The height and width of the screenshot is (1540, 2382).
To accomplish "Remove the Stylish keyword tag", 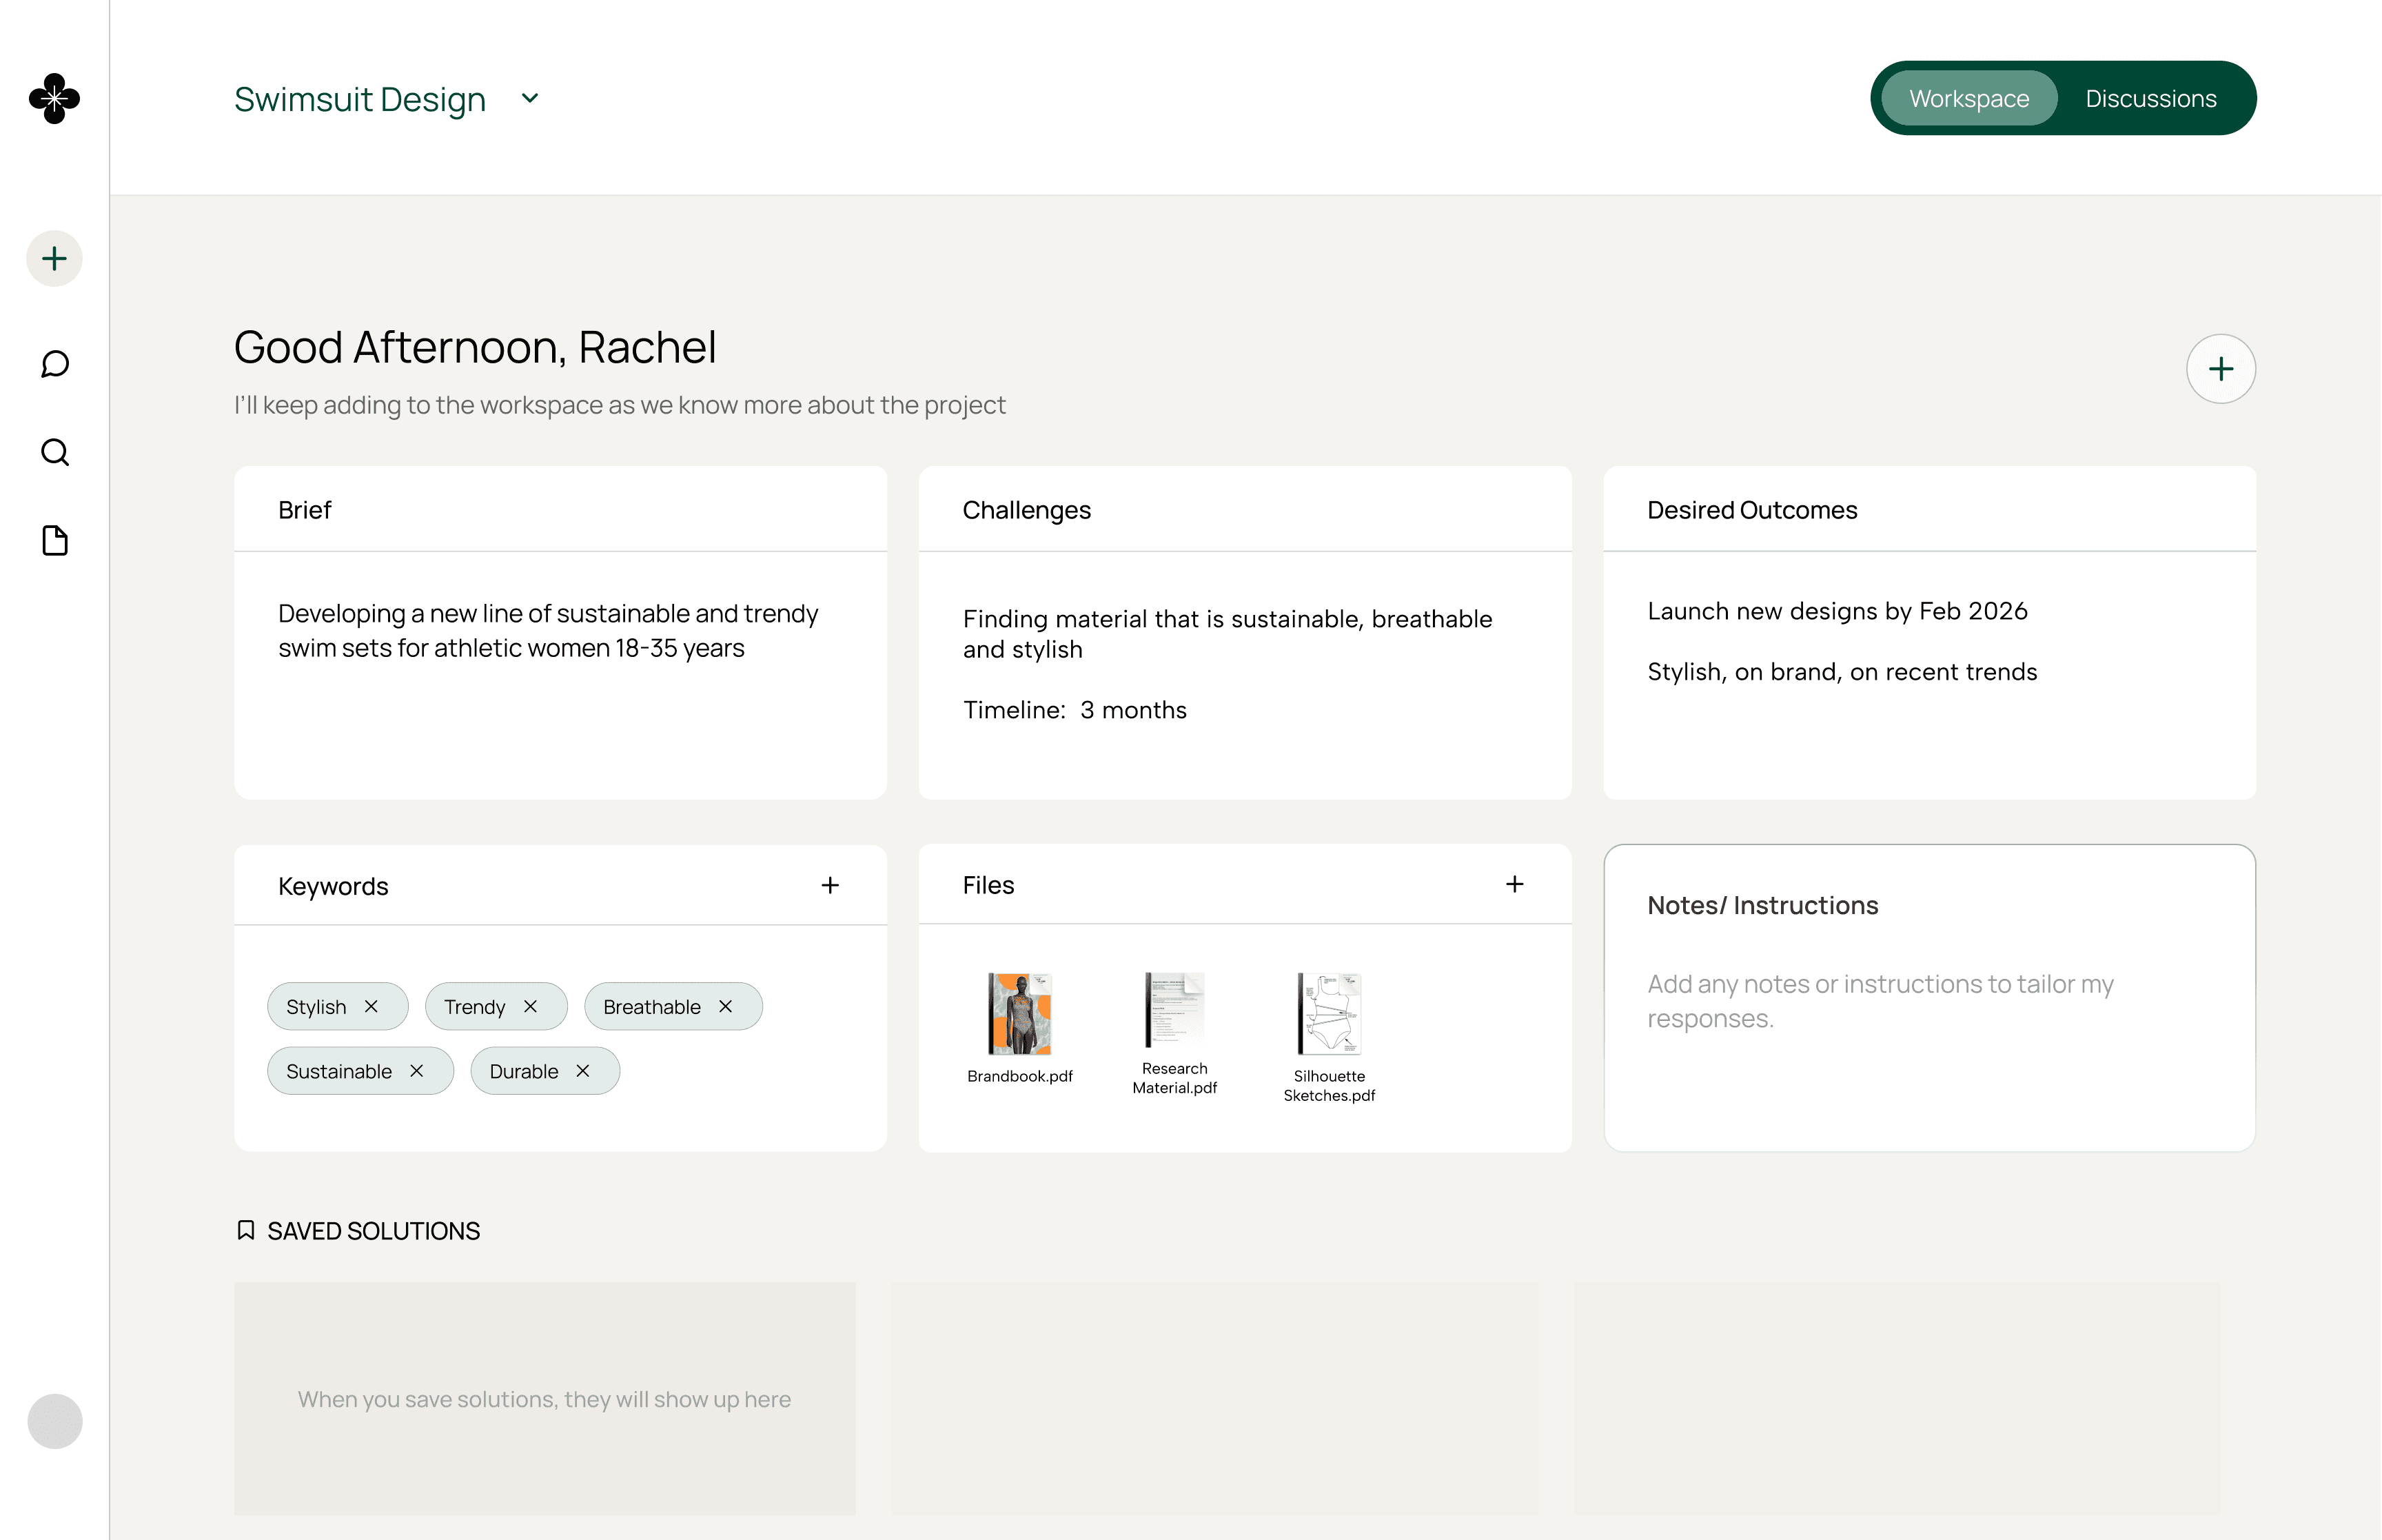I will click(372, 1006).
